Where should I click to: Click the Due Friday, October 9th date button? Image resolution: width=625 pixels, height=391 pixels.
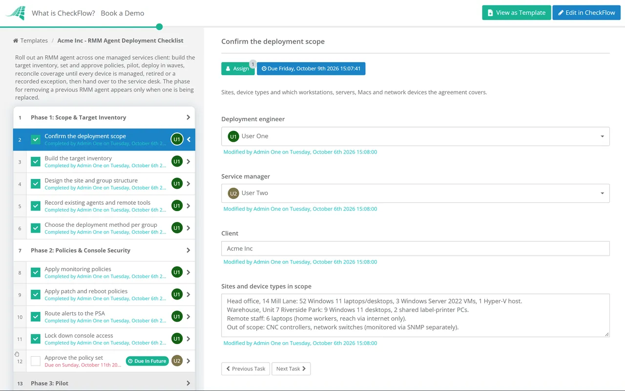311,69
